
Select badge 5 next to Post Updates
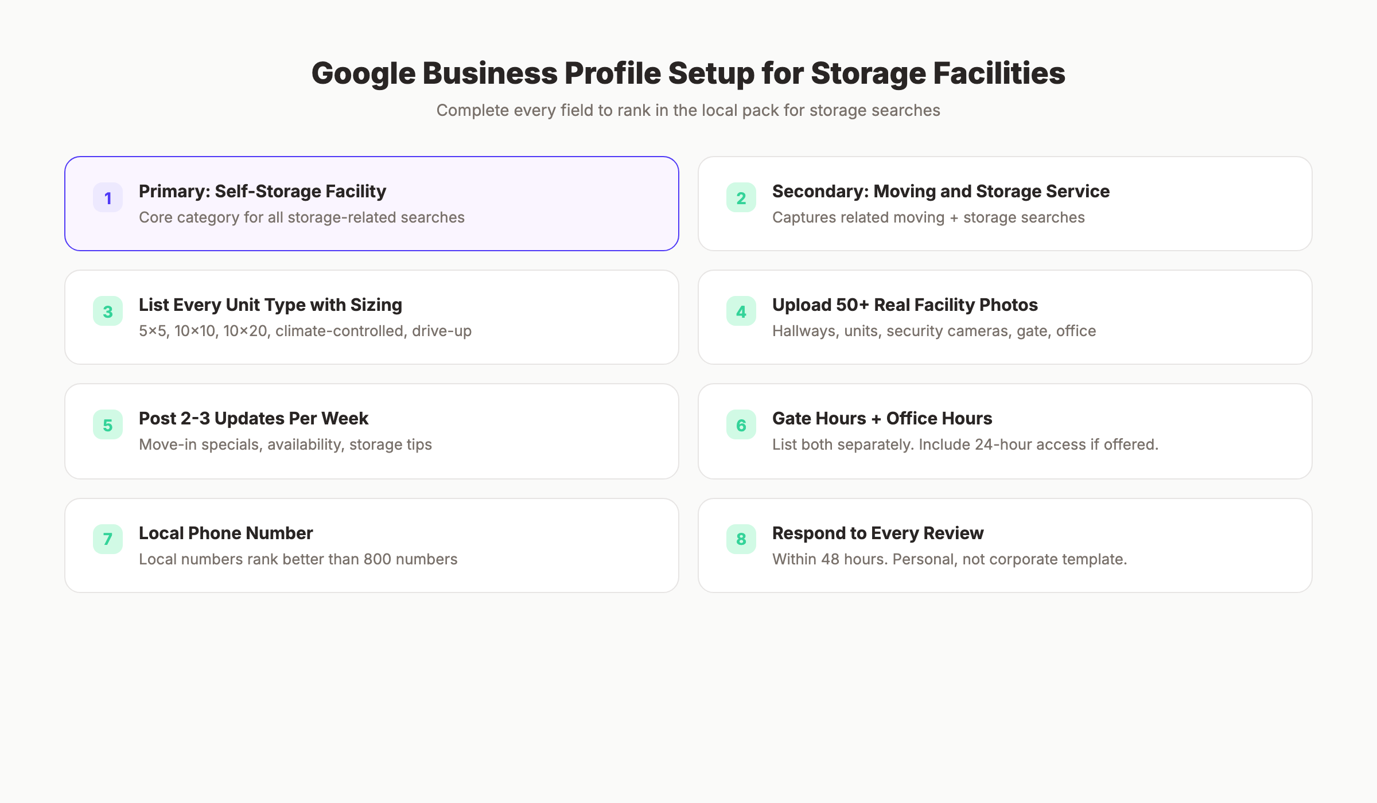[x=107, y=425]
